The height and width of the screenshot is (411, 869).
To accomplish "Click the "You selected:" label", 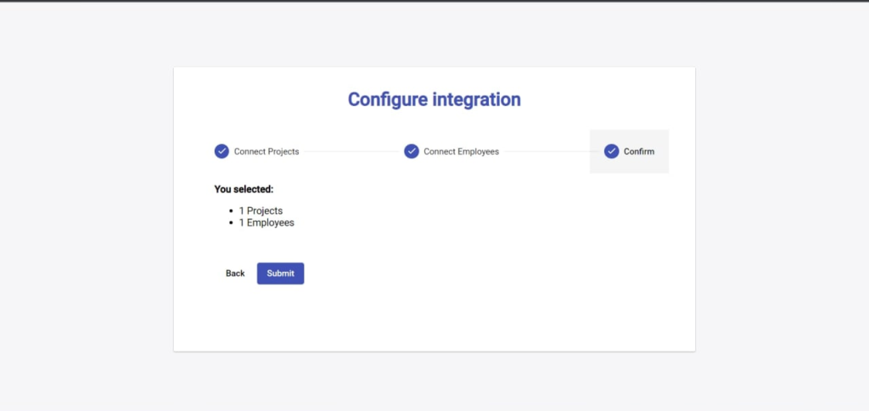I will (244, 189).
